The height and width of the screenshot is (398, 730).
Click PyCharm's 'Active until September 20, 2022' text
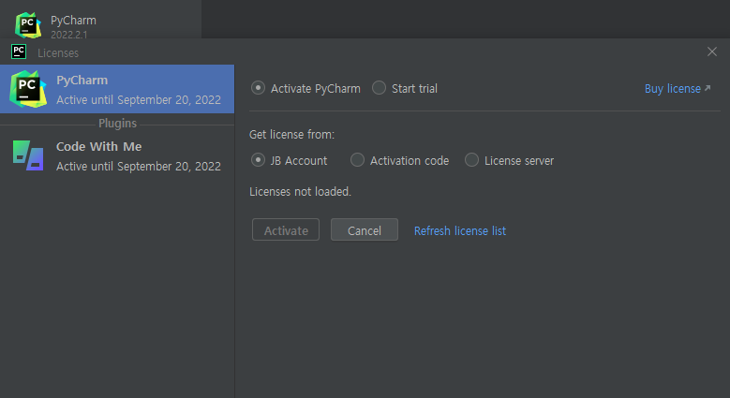point(139,100)
